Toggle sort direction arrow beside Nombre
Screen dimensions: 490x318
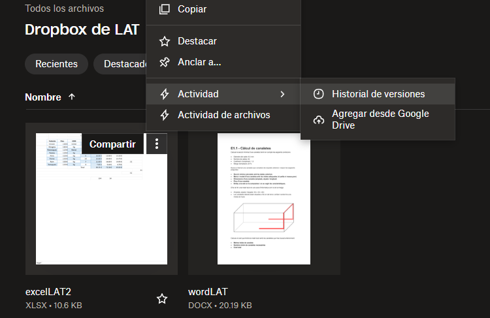[72, 97]
